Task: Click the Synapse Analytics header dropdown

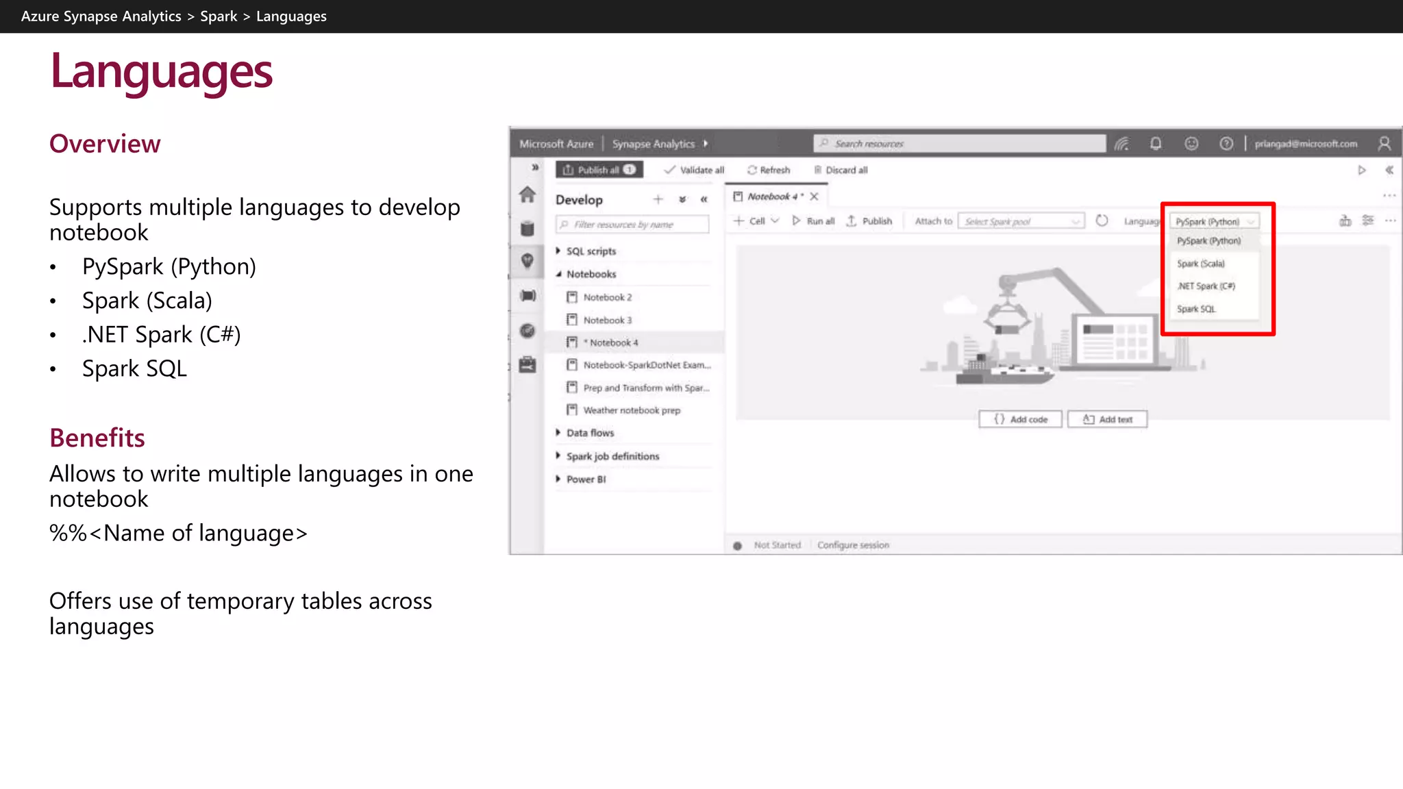Action: (x=660, y=144)
